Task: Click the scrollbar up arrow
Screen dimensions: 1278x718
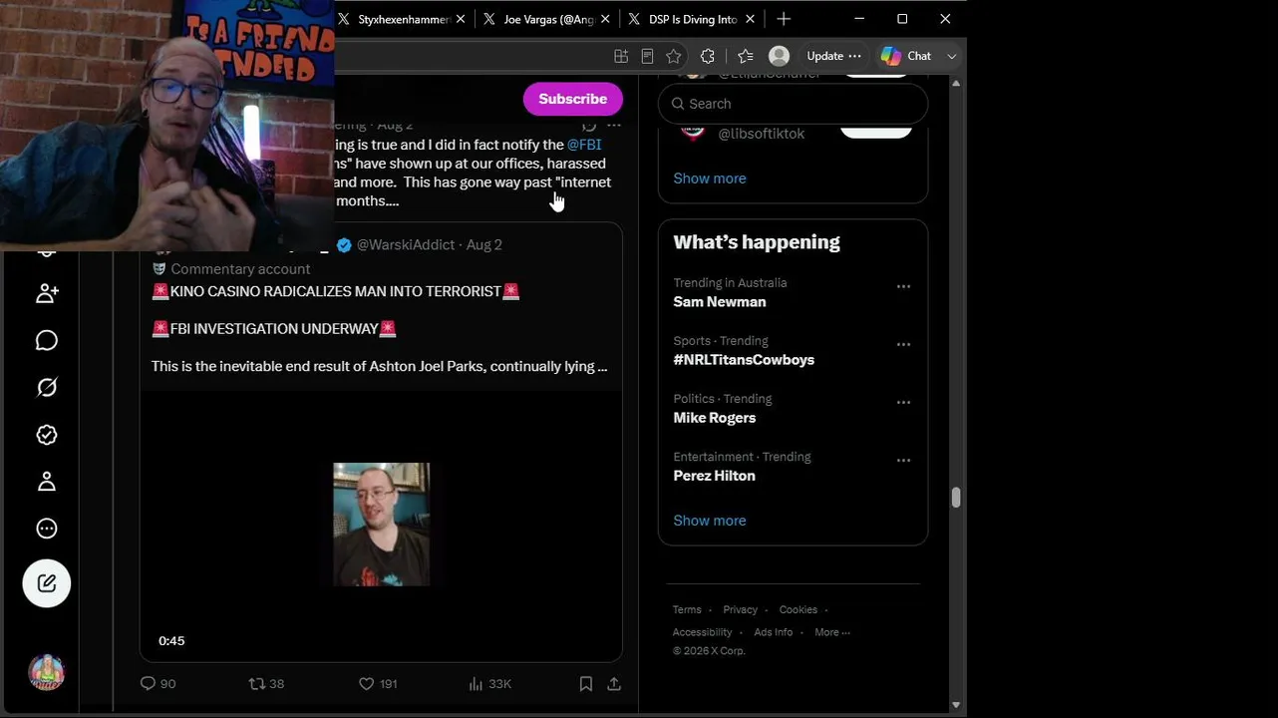Action: [x=956, y=83]
